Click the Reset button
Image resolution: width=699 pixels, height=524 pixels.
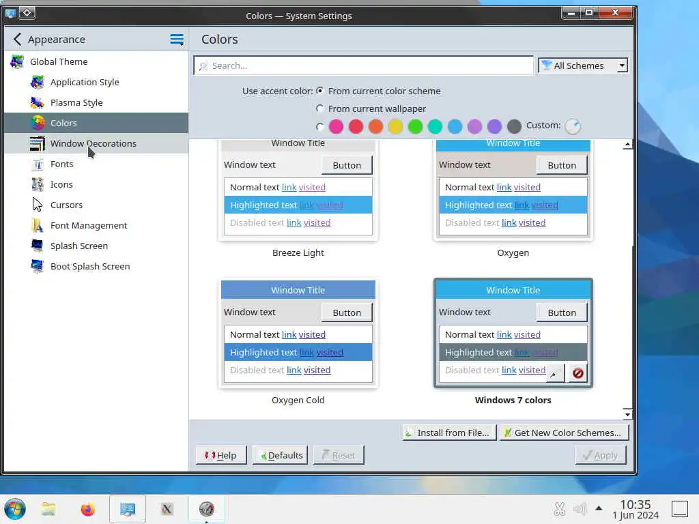pyautogui.click(x=339, y=455)
